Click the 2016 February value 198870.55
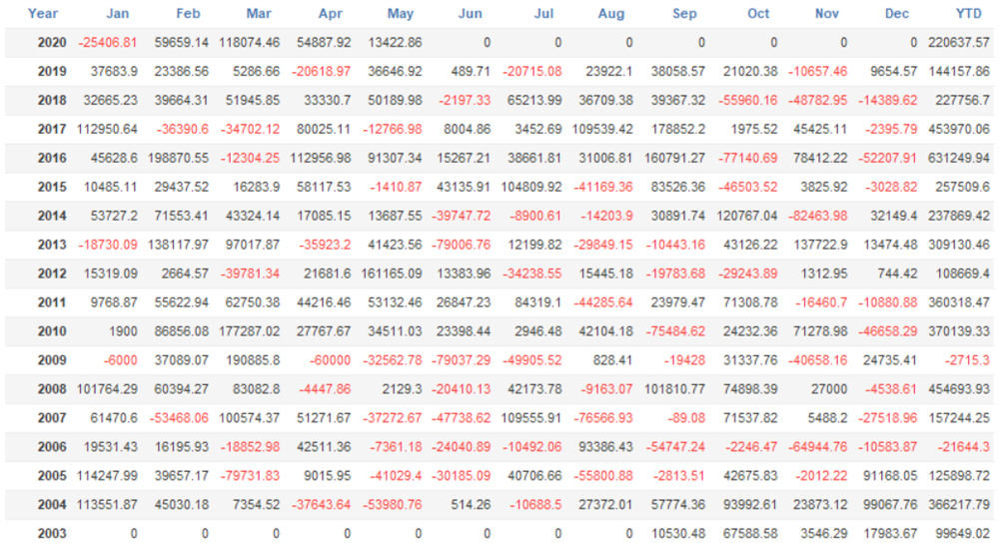999x546 pixels. click(x=176, y=159)
